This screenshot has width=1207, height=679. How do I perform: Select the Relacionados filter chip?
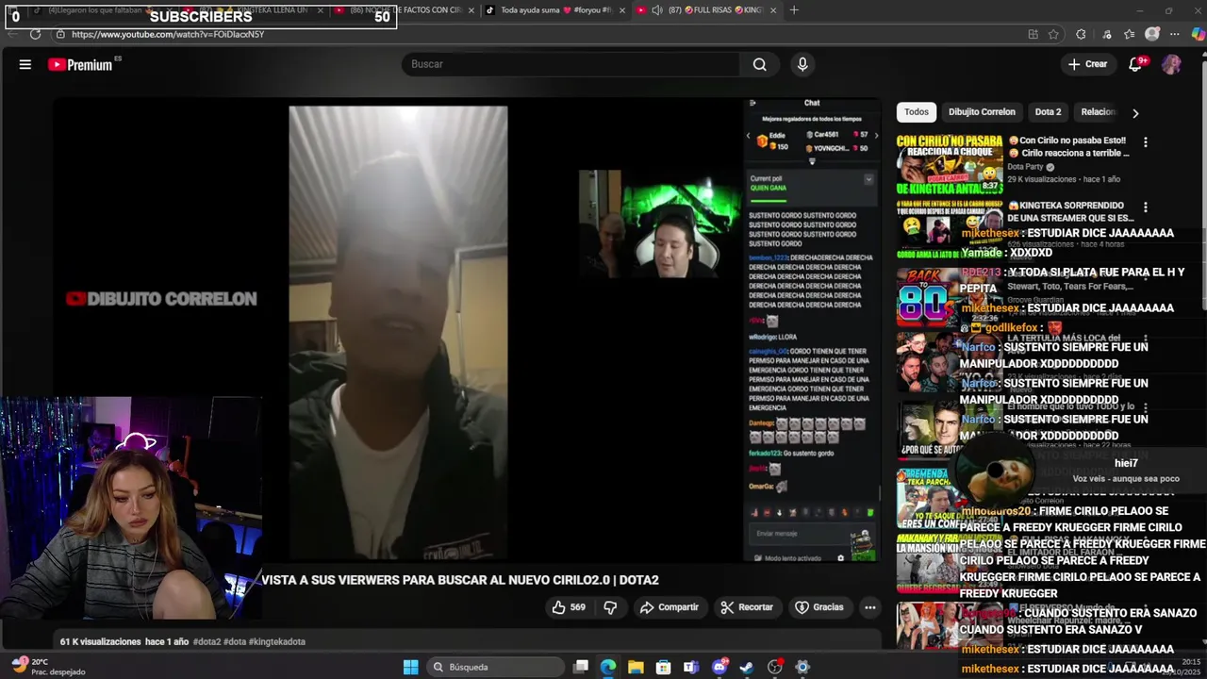[x=1097, y=111]
